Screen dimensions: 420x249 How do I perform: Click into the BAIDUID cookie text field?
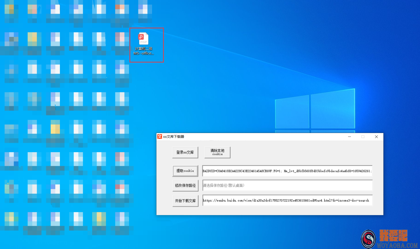(287, 171)
